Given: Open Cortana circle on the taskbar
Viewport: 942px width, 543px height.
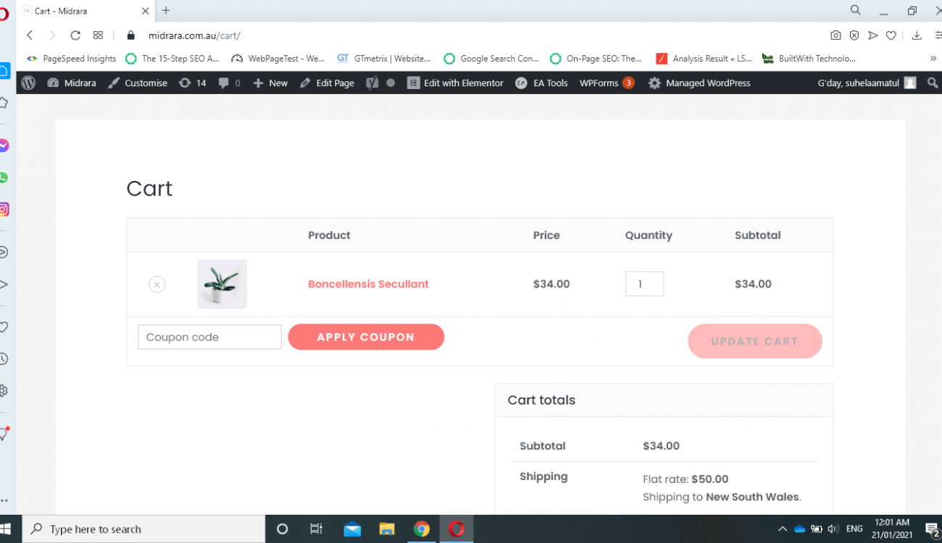Looking at the screenshot, I should [x=283, y=529].
